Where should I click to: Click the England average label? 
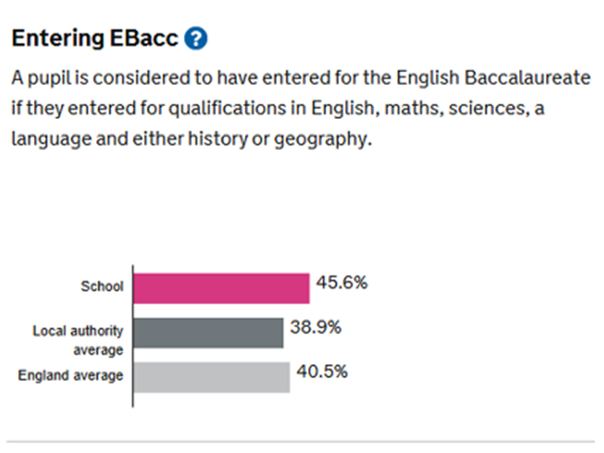point(71,376)
